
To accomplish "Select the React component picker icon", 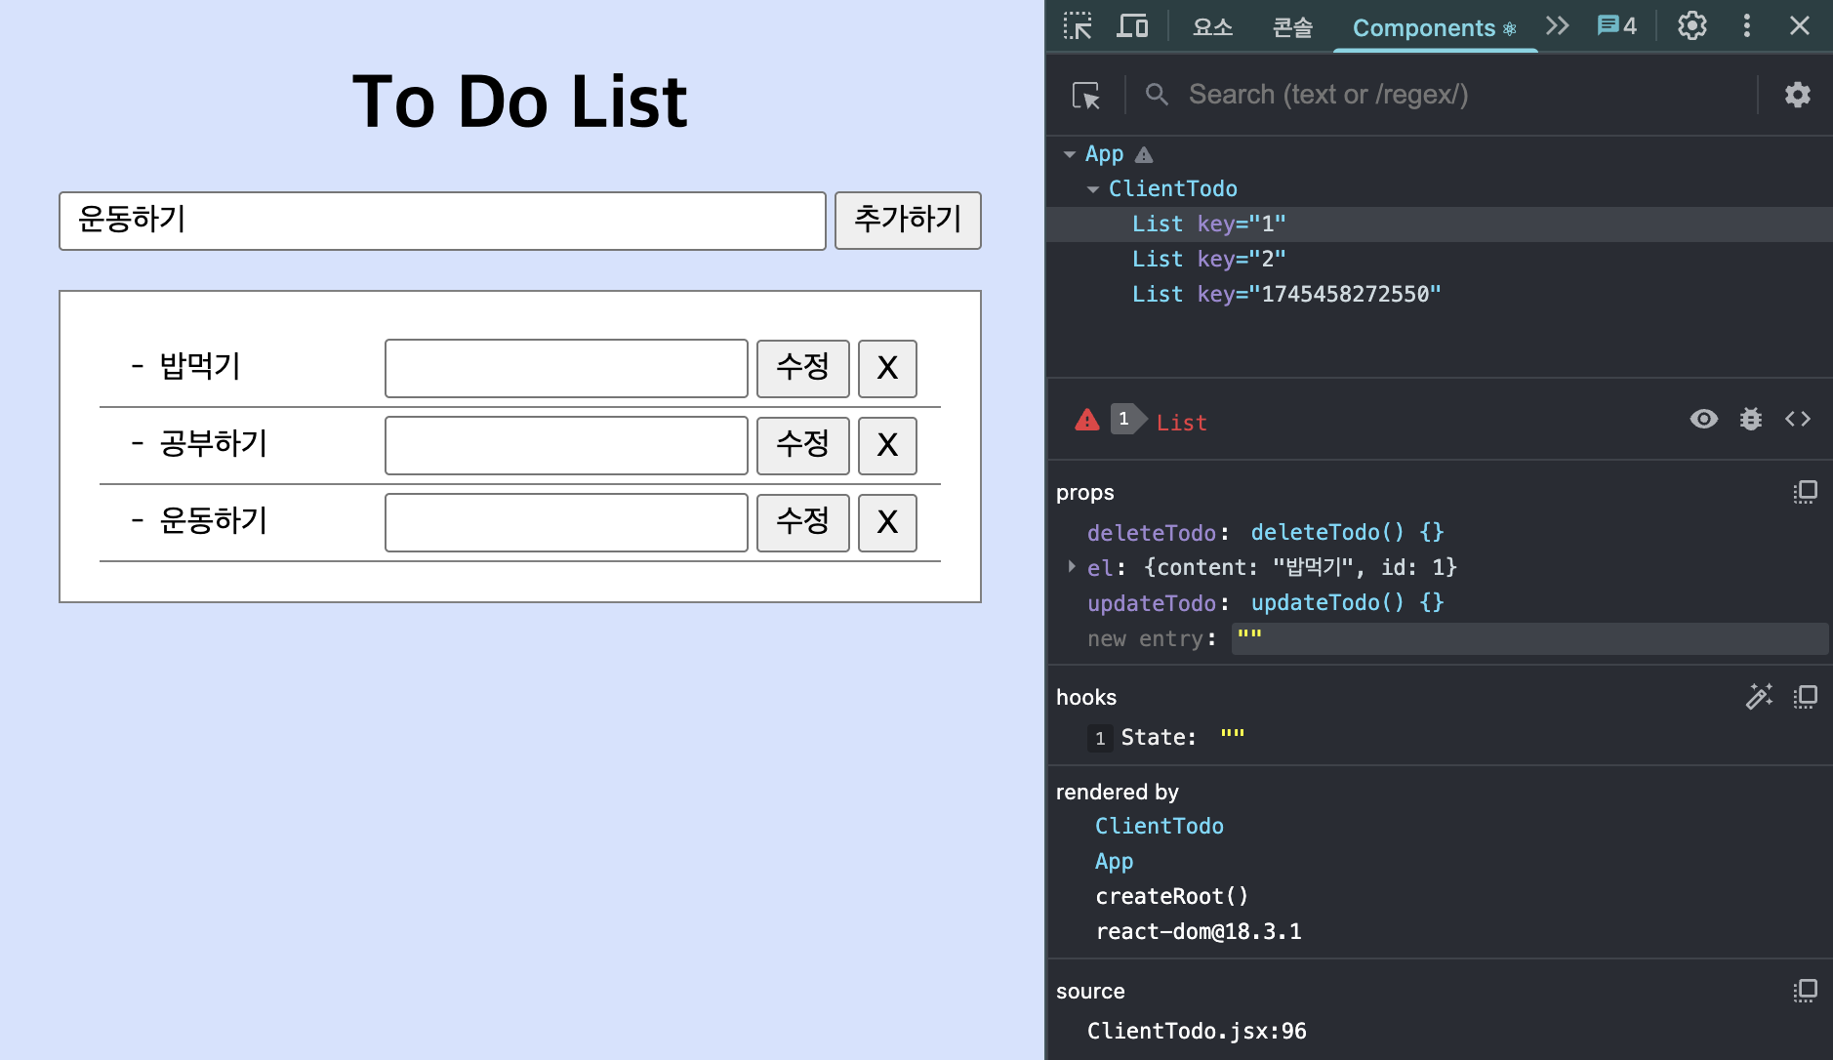I will [1085, 95].
